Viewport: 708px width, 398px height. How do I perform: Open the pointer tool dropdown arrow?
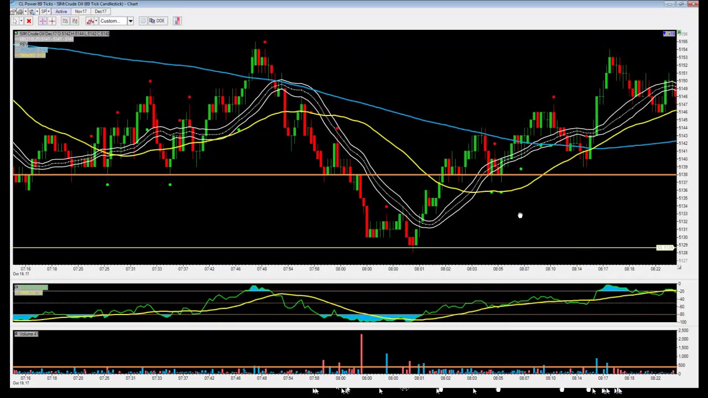[21, 21]
